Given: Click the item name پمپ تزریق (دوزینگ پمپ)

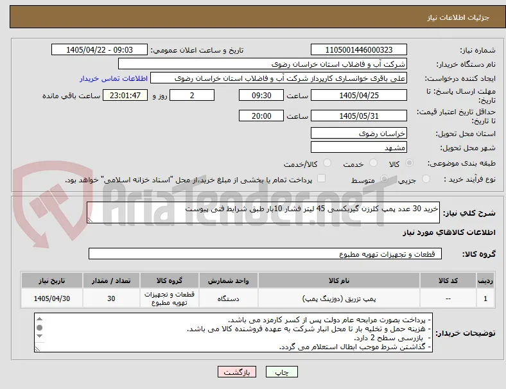Looking at the screenshot, I should 339,298.
